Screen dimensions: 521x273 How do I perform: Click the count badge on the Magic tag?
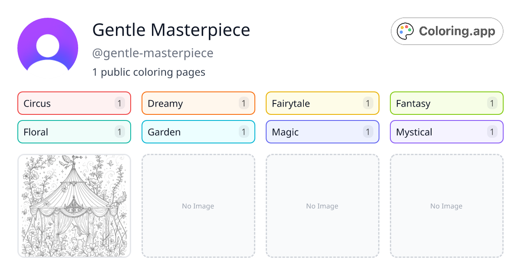(368, 132)
